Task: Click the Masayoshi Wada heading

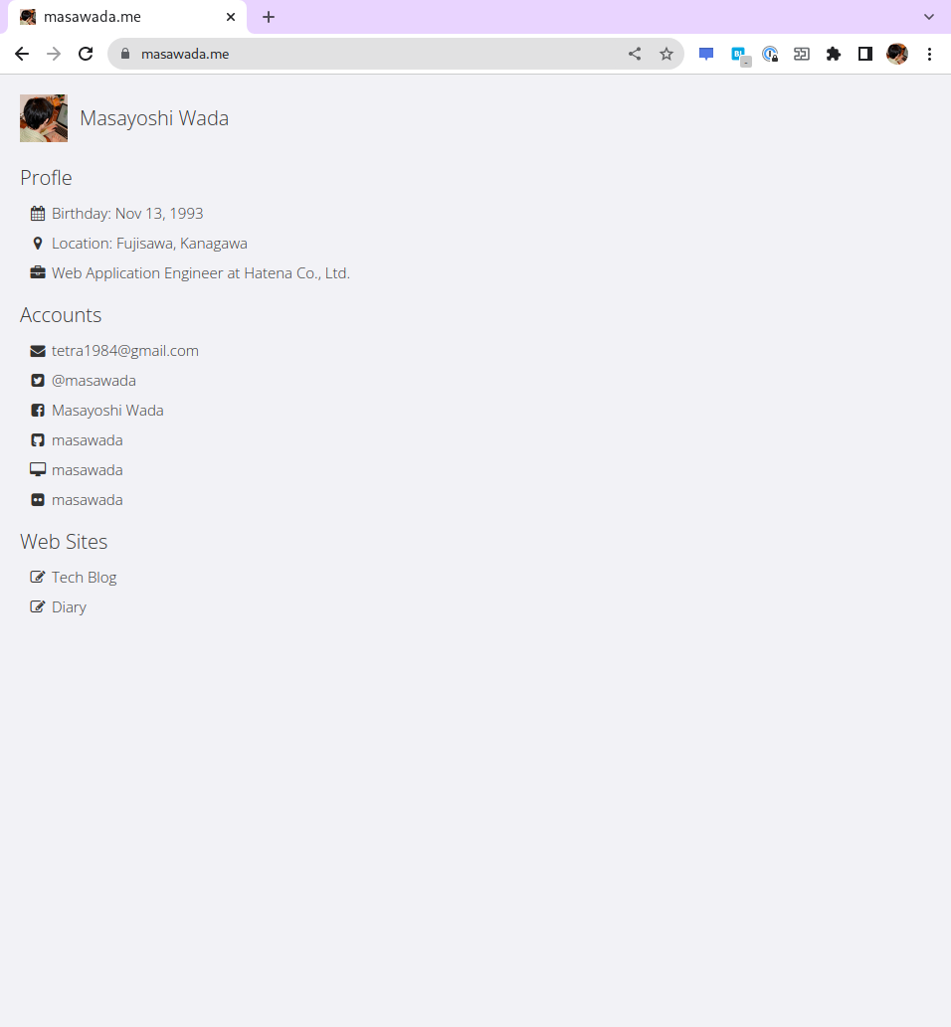Action: (x=154, y=118)
